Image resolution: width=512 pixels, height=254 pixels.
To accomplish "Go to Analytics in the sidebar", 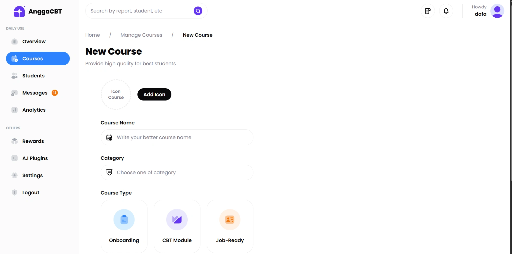I will (x=34, y=110).
